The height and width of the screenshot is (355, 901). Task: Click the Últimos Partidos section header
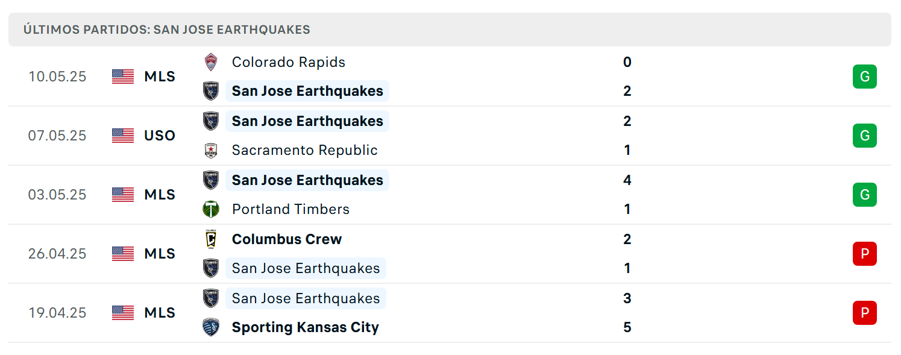click(450, 30)
